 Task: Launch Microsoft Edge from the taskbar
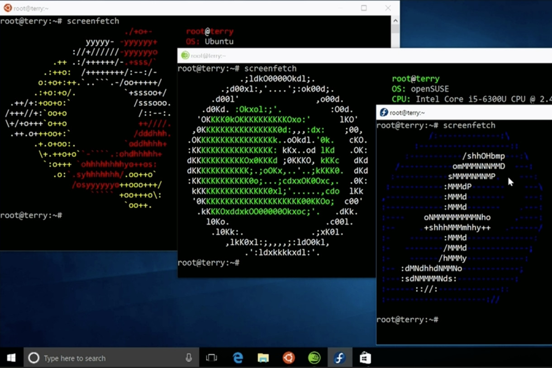[238, 358]
